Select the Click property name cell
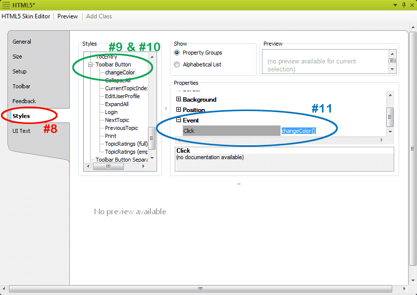The height and width of the screenshot is (295, 417). coord(231,131)
